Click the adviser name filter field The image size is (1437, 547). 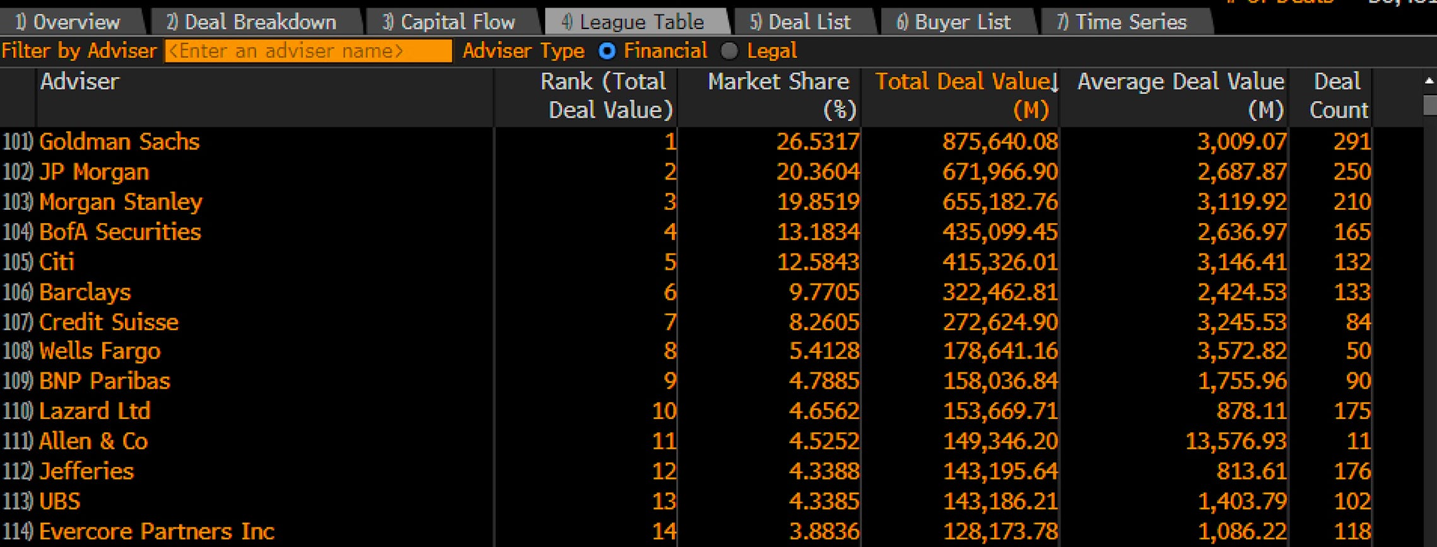(x=308, y=51)
